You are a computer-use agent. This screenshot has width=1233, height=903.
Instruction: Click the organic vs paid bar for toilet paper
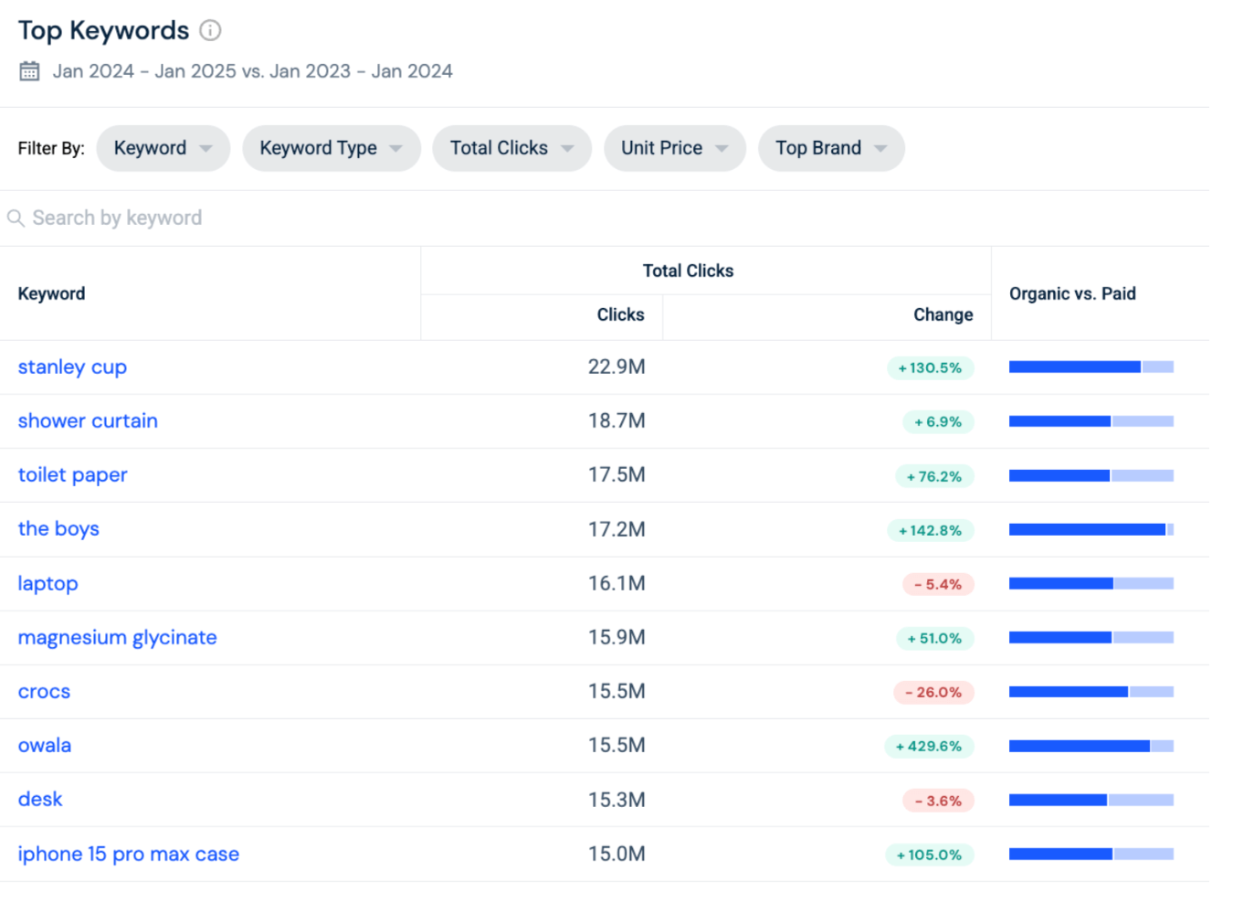1091,475
